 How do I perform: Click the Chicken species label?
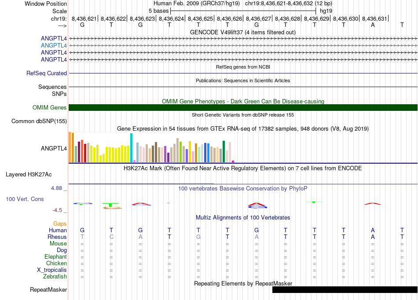coord(56,263)
